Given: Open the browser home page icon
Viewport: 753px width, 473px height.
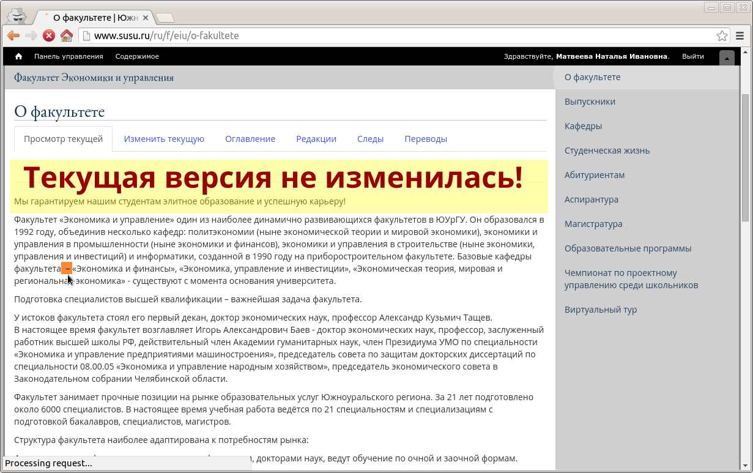Looking at the screenshot, I should (67, 35).
